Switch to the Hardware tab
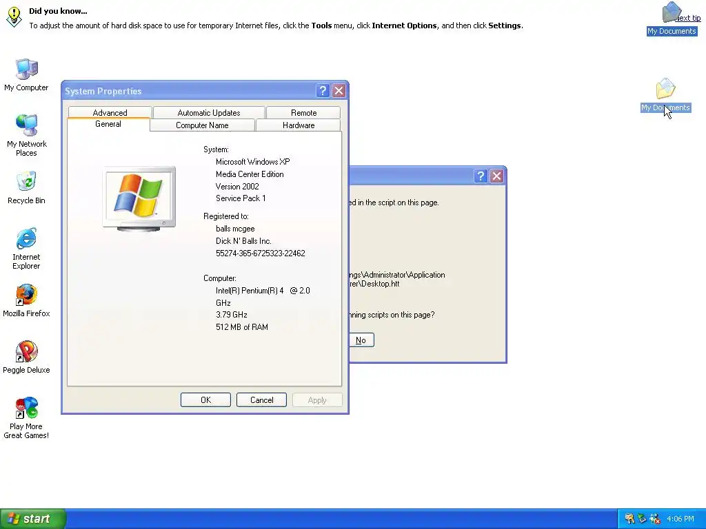 click(x=299, y=125)
